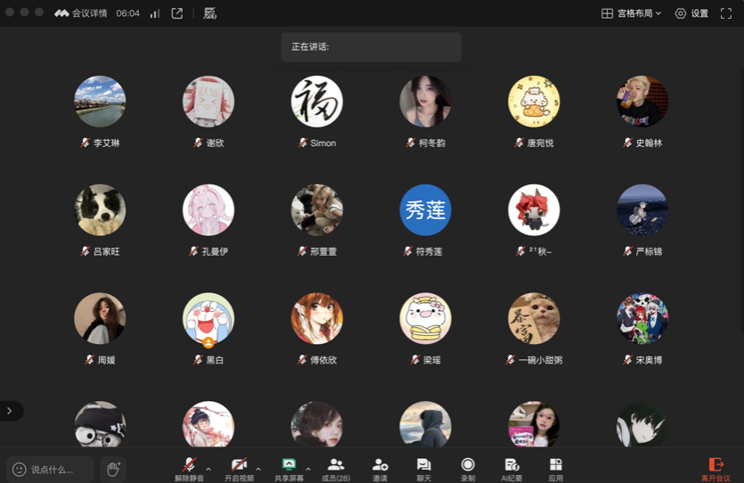
Task: Open the chat (聊天) panel
Action: tap(423, 467)
